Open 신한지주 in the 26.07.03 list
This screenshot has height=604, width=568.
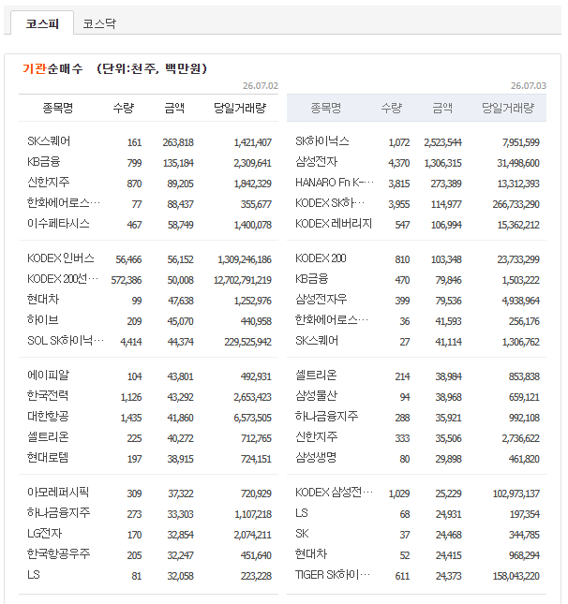(316, 436)
